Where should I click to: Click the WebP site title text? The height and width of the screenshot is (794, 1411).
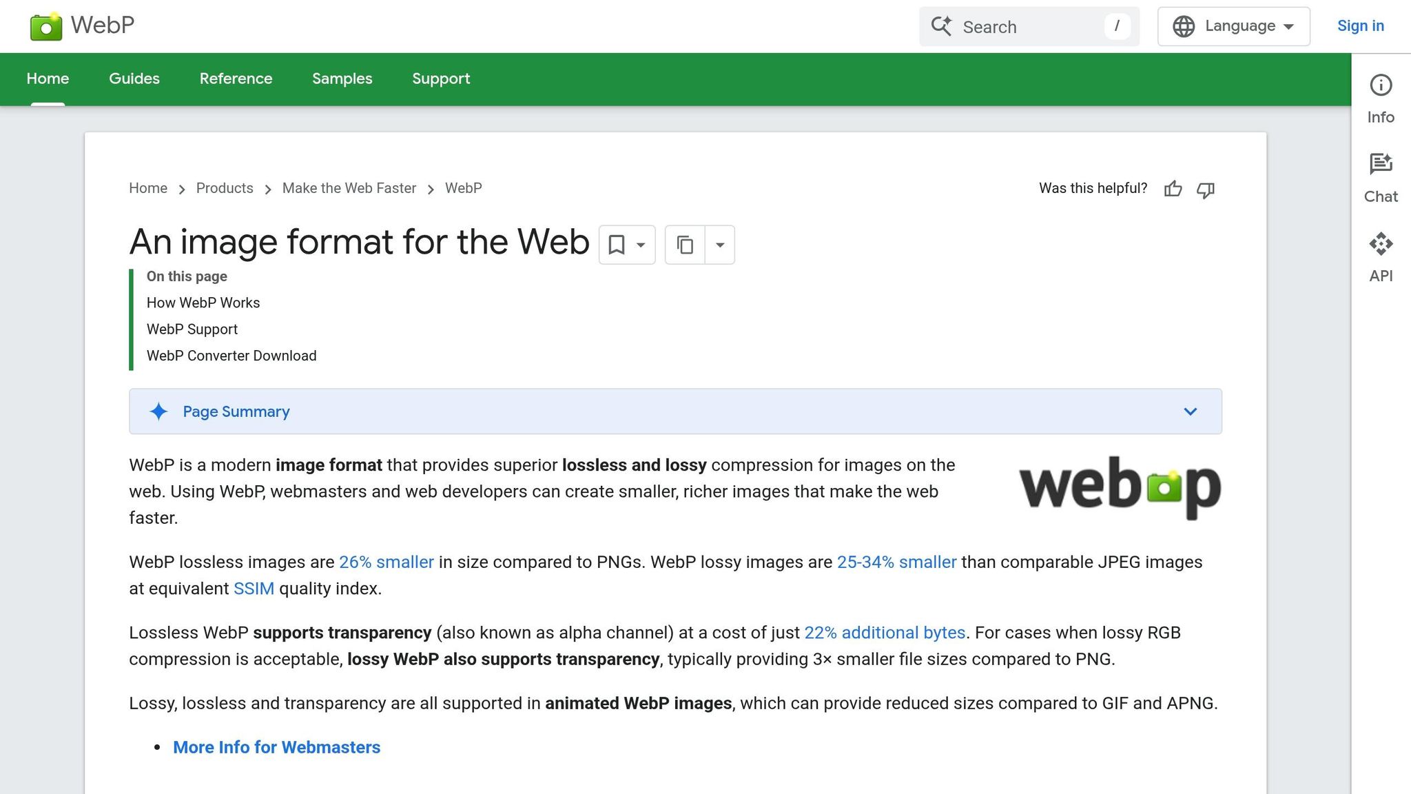click(103, 26)
